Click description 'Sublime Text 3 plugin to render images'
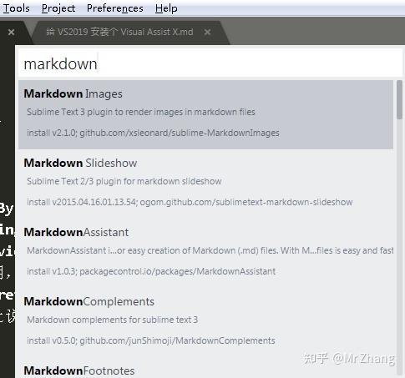The height and width of the screenshot is (378, 405). point(141,112)
